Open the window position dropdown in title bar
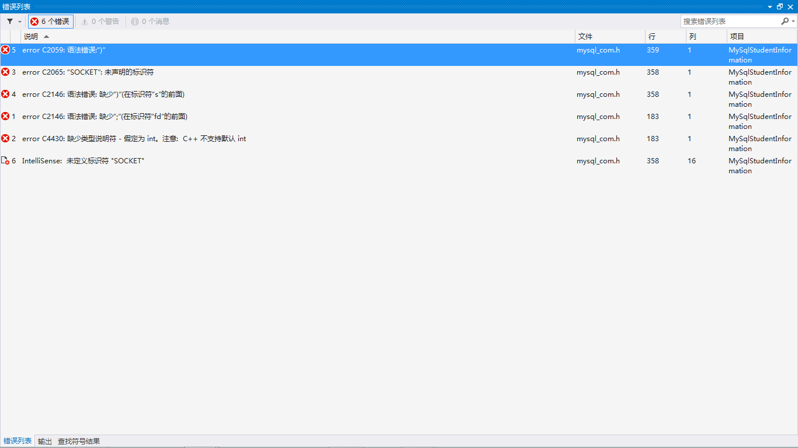Image resolution: width=798 pixels, height=448 pixels. click(x=770, y=6)
